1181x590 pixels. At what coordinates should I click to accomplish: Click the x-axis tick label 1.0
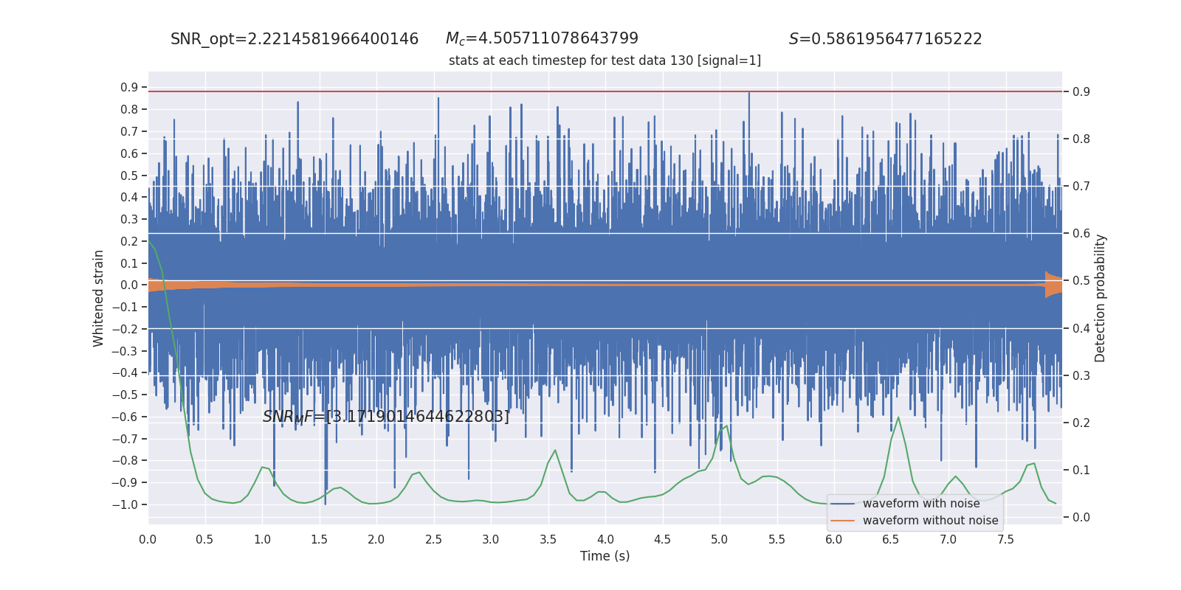click(262, 540)
